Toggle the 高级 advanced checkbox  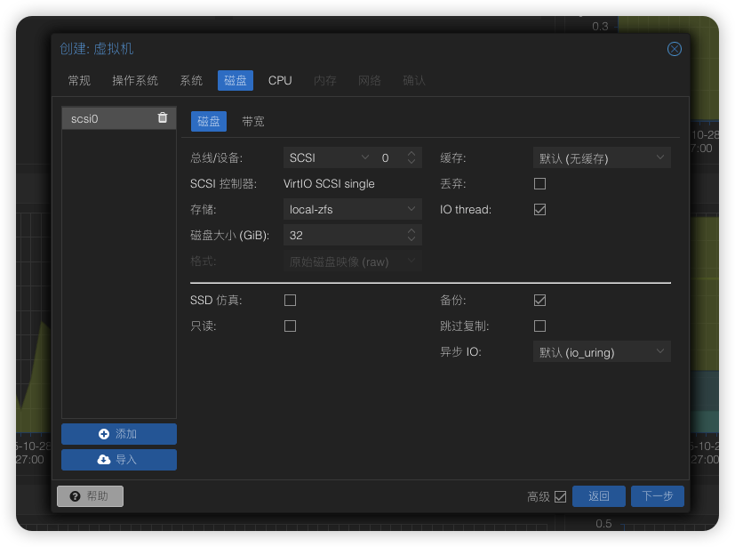click(560, 497)
